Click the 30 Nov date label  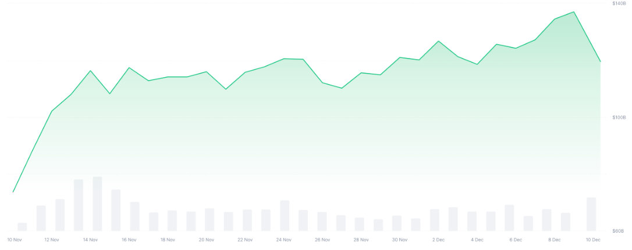point(399,240)
